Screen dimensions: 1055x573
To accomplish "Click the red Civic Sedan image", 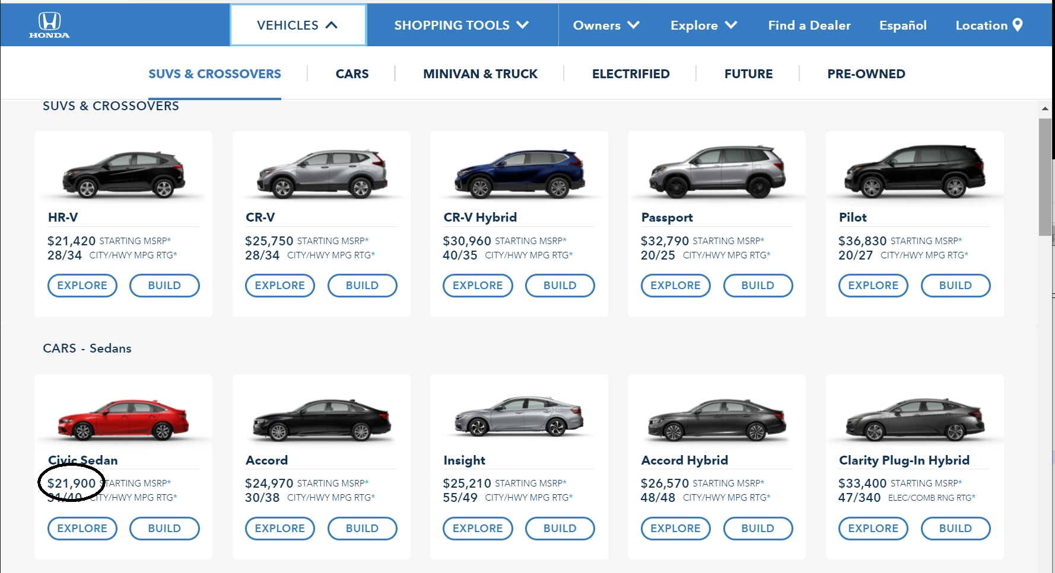I will pyautogui.click(x=123, y=420).
